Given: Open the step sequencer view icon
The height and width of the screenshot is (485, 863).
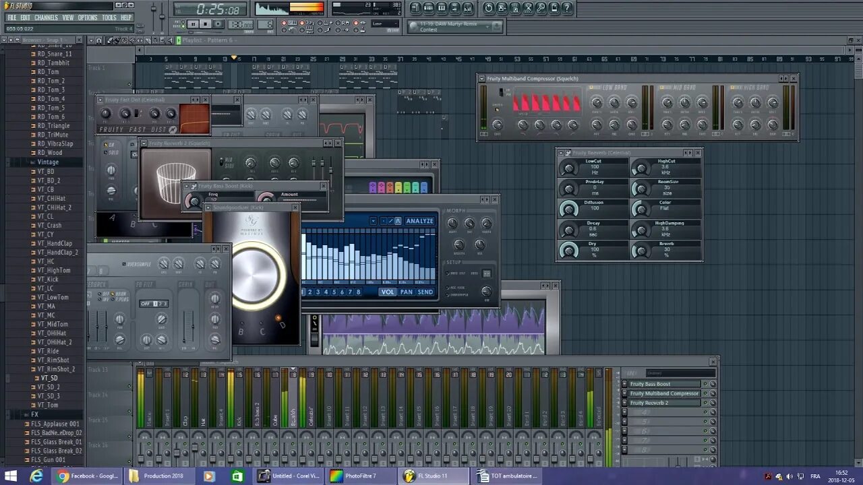Looking at the screenshot, I should pos(428,8).
